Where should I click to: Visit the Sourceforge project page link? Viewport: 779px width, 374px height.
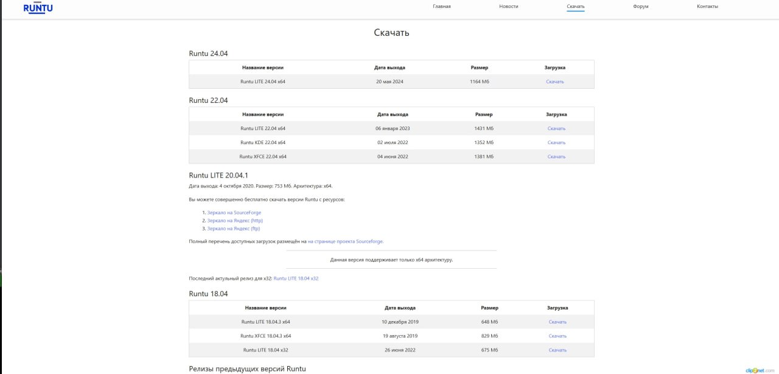click(x=346, y=241)
